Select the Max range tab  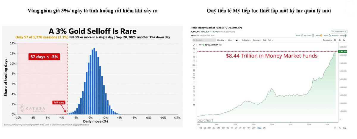(259, 128)
